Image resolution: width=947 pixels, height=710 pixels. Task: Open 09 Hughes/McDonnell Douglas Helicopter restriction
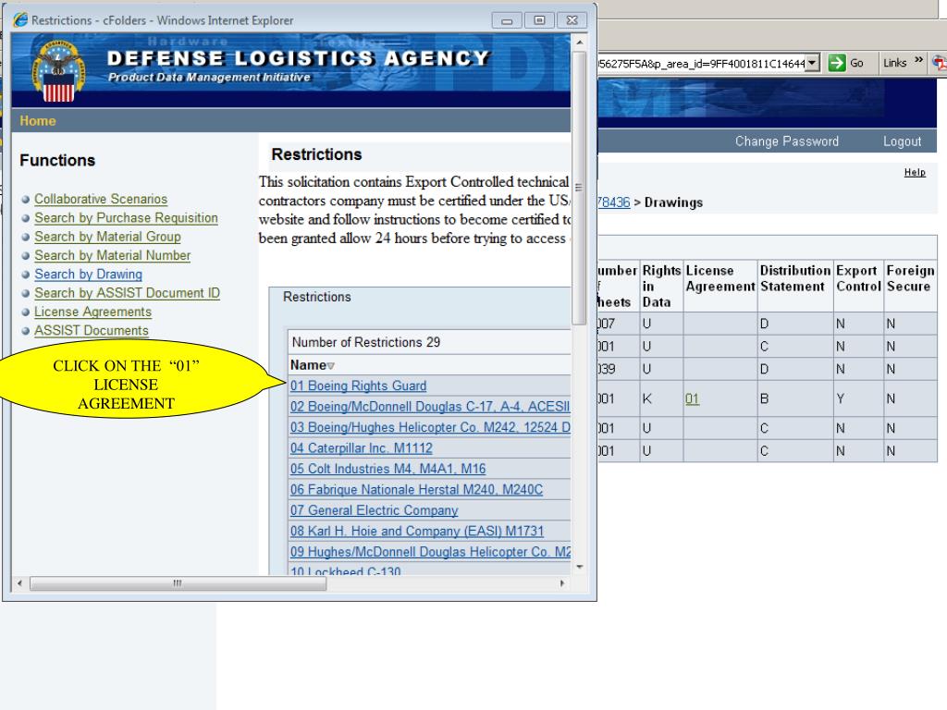coord(430,552)
